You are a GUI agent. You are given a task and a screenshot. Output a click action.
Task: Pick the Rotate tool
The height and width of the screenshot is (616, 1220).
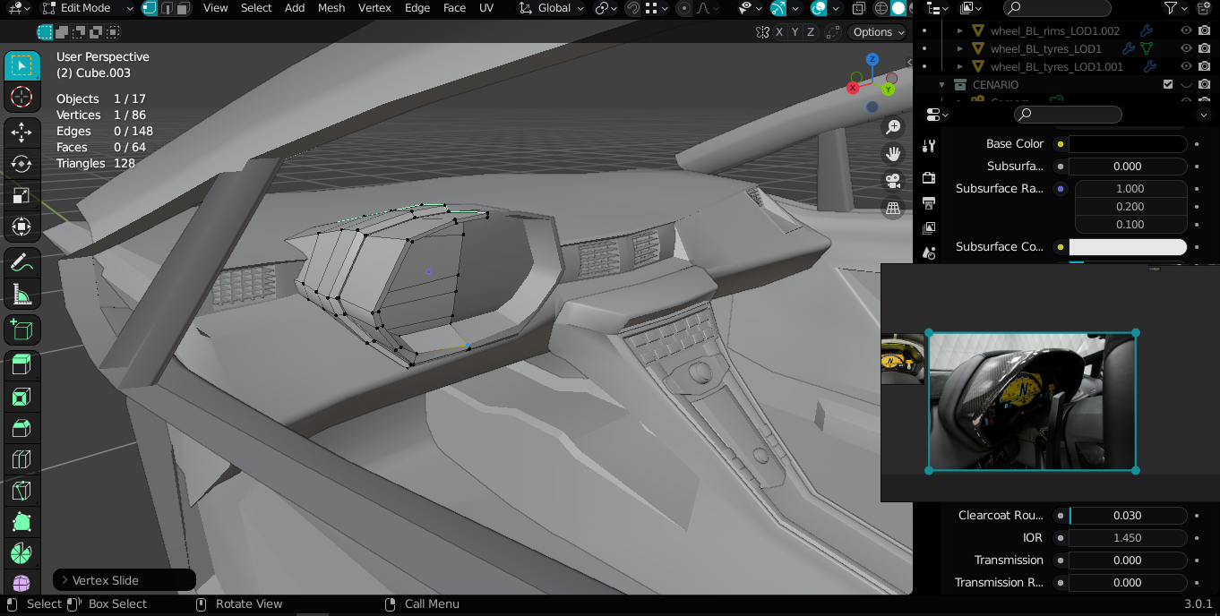(x=22, y=164)
